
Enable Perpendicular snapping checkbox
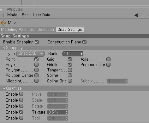(108, 65)
